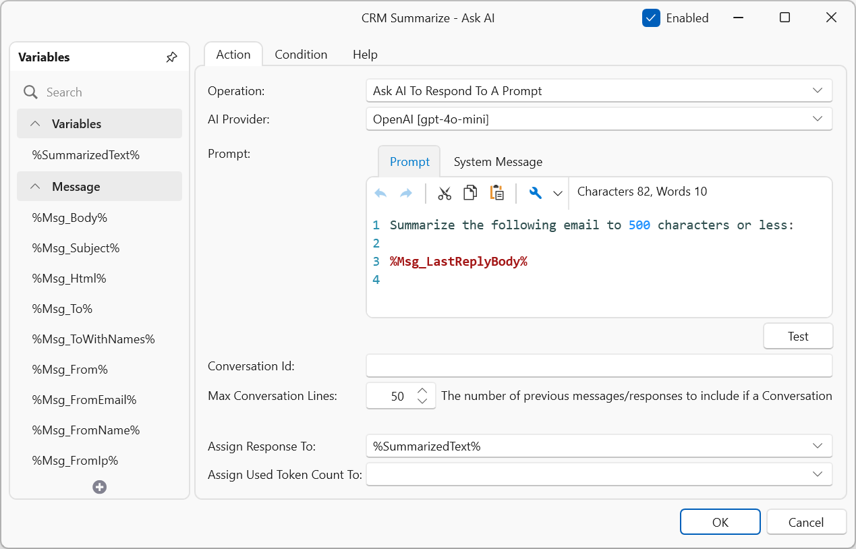This screenshot has height=549, width=856.
Task: Collapse the Message group
Action: click(x=36, y=187)
